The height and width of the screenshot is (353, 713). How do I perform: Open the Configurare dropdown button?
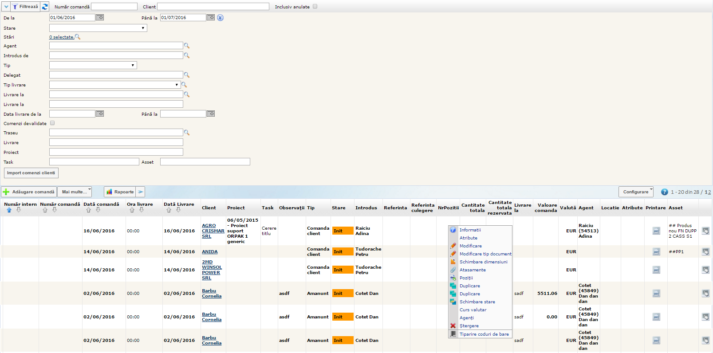click(636, 192)
